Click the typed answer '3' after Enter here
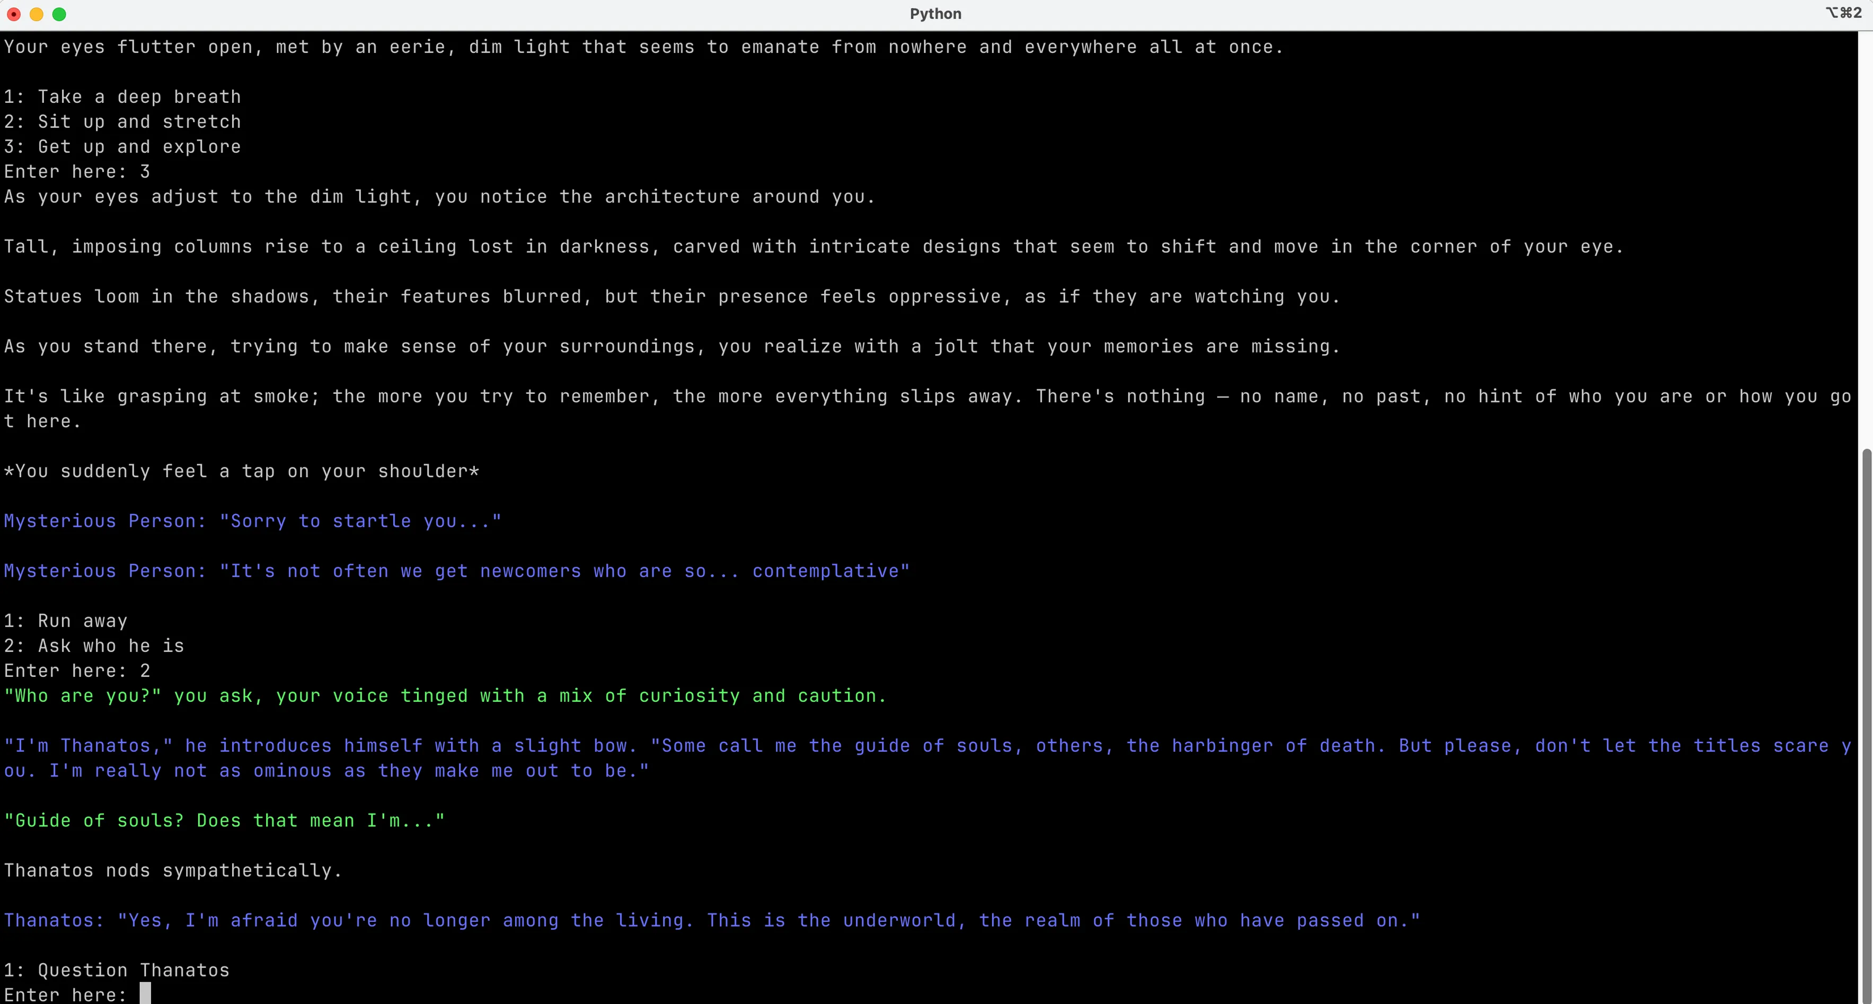This screenshot has height=1004, width=1873. click(145, 172)
